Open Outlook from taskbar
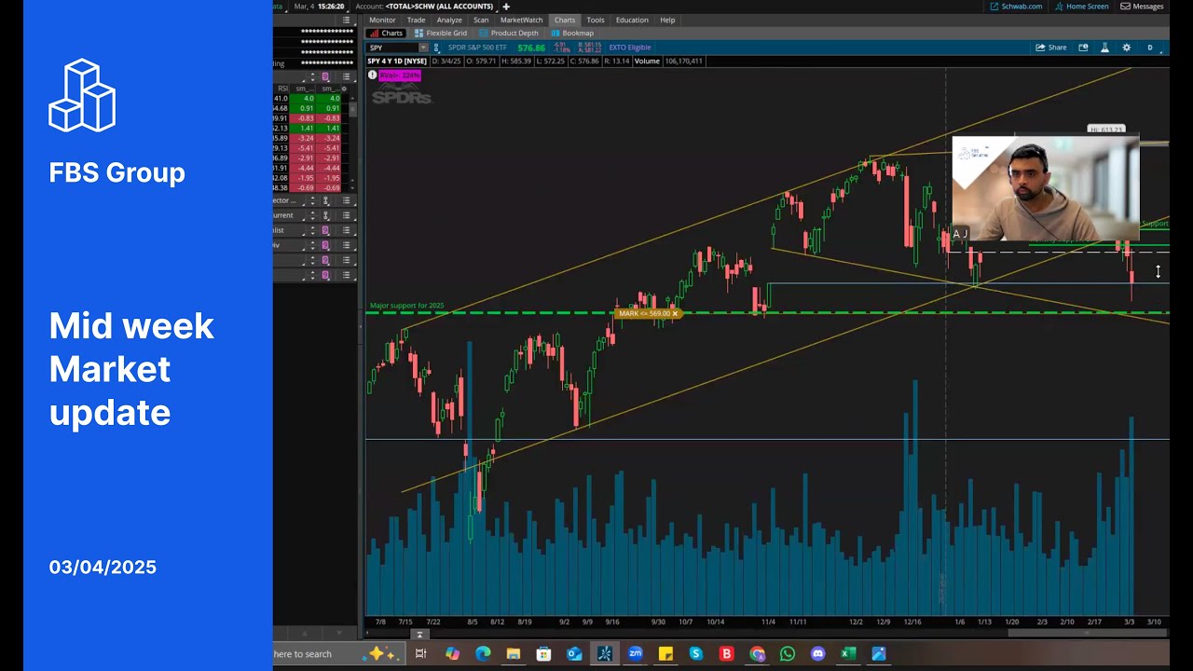The width and height of the screenshot is (1193, 671). tap(574, 654)
